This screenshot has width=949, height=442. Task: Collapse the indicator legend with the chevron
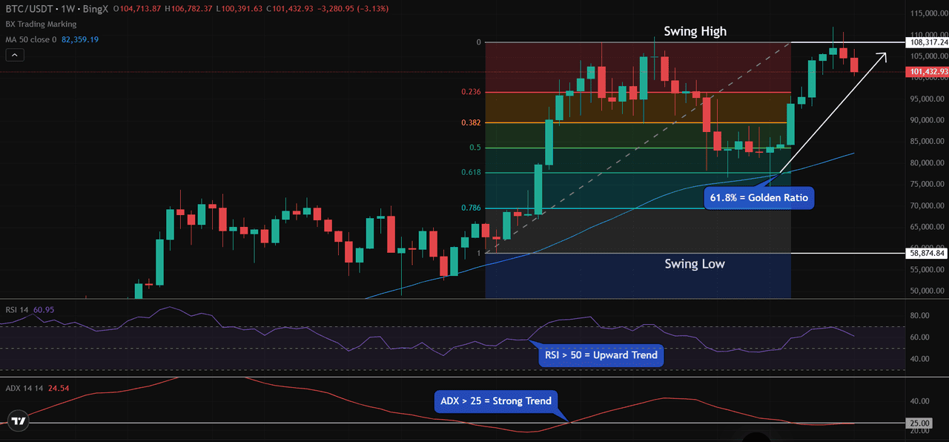pos(15,55)
